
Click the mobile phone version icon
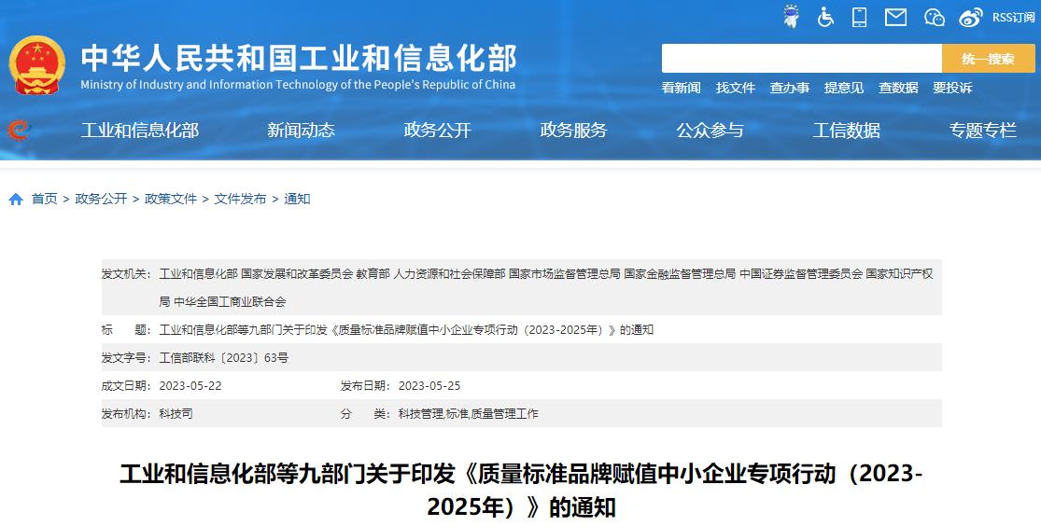point(860,17)
